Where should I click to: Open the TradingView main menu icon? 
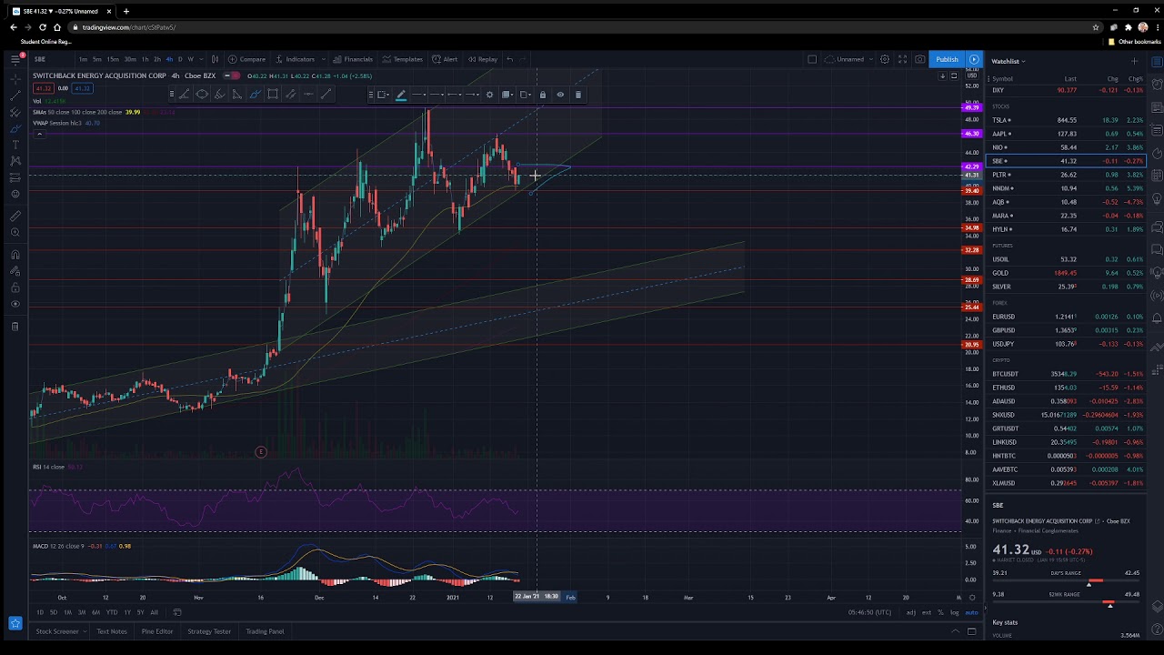point(15,59)
